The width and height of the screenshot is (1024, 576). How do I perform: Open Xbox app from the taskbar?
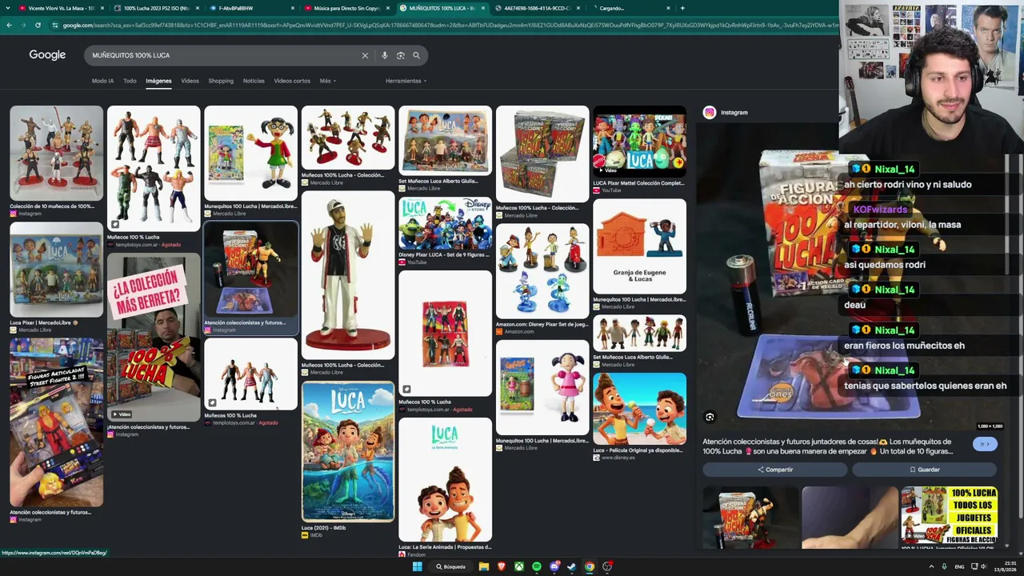click(519, 566)
